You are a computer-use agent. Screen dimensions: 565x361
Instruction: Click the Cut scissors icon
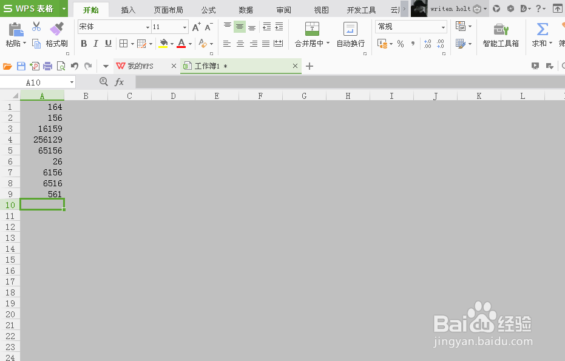pyautogui.click(x=36, y=26)
